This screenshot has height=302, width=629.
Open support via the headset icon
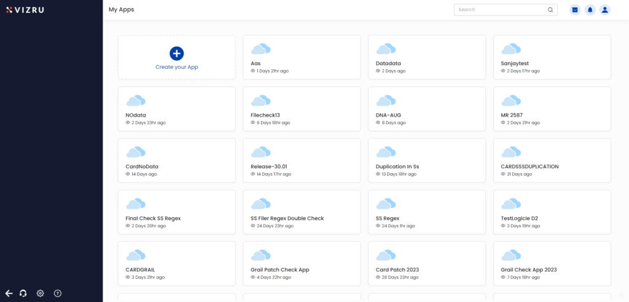point(23,293)
